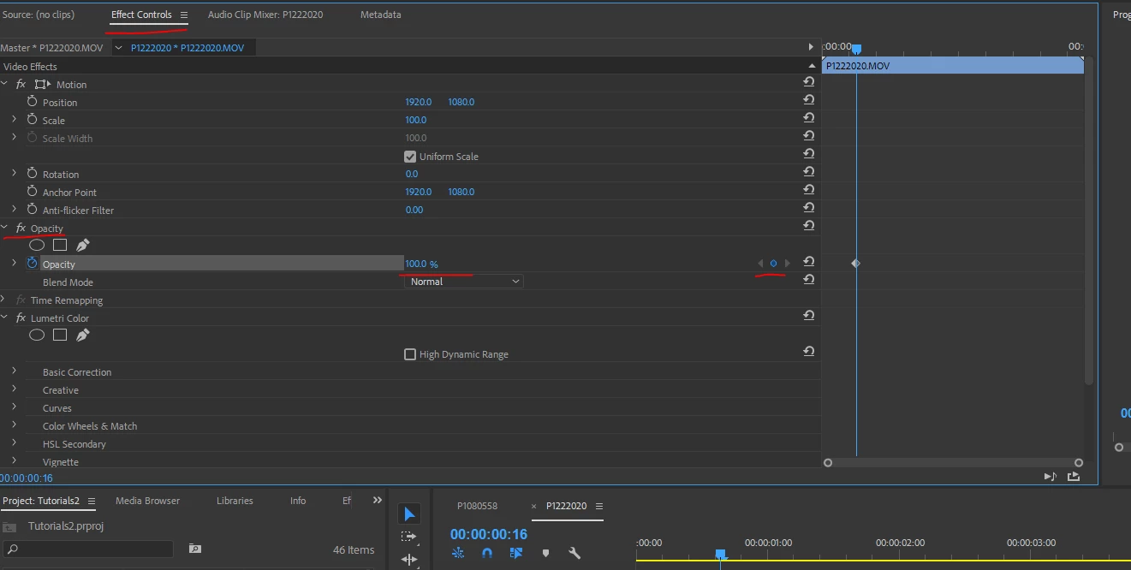The height and width of the screenshot is (570, 1131).
Task: Expand the Rotation property
Action: coord(14,173)
